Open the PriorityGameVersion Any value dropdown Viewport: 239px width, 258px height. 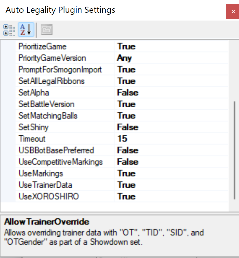tap(171, 58)
